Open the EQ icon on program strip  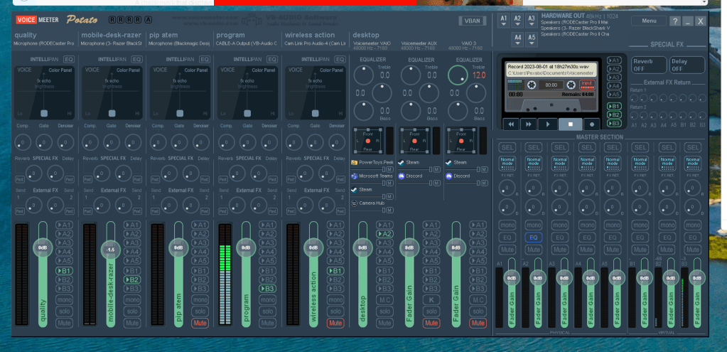tap(273, 59)
